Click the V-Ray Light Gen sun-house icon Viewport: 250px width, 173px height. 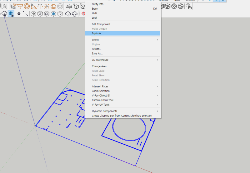(13, 6)
